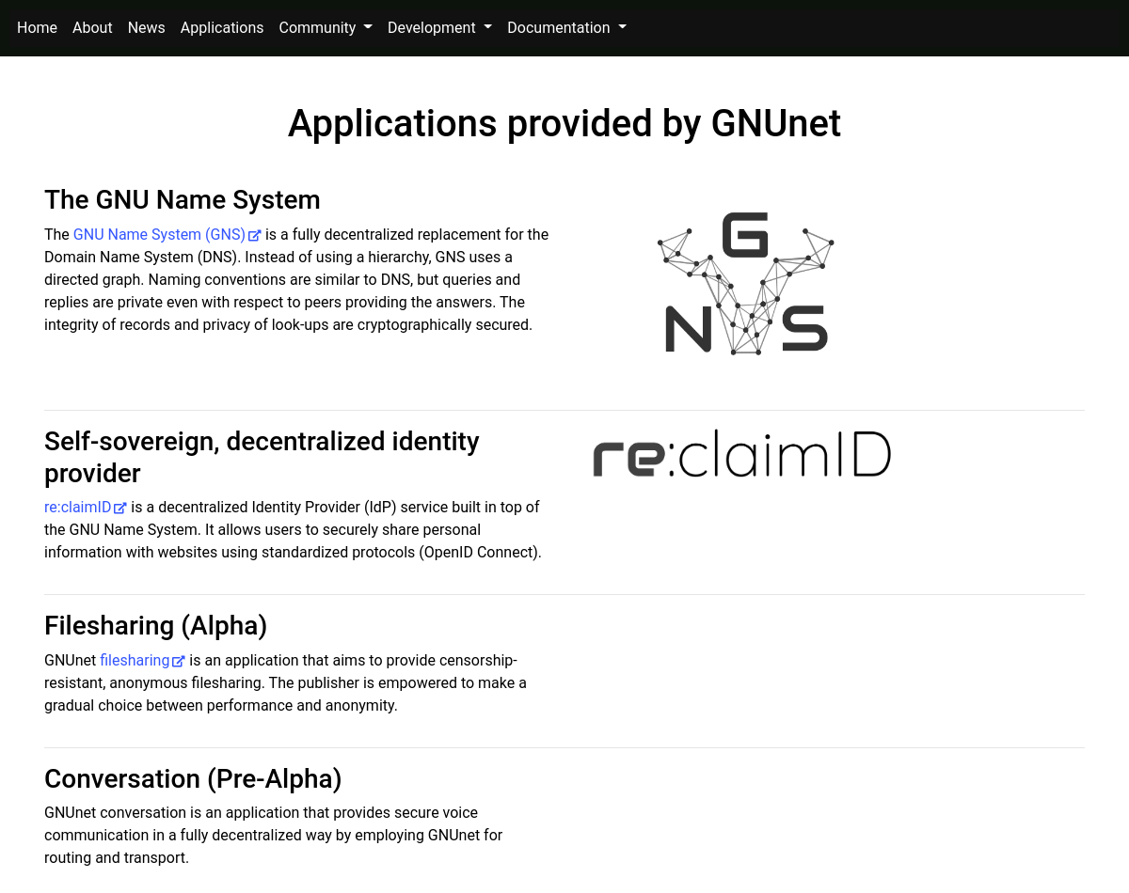Click The GNU Name System heading
Viewport: 1129px width, 893px height.
coord(183,200)
